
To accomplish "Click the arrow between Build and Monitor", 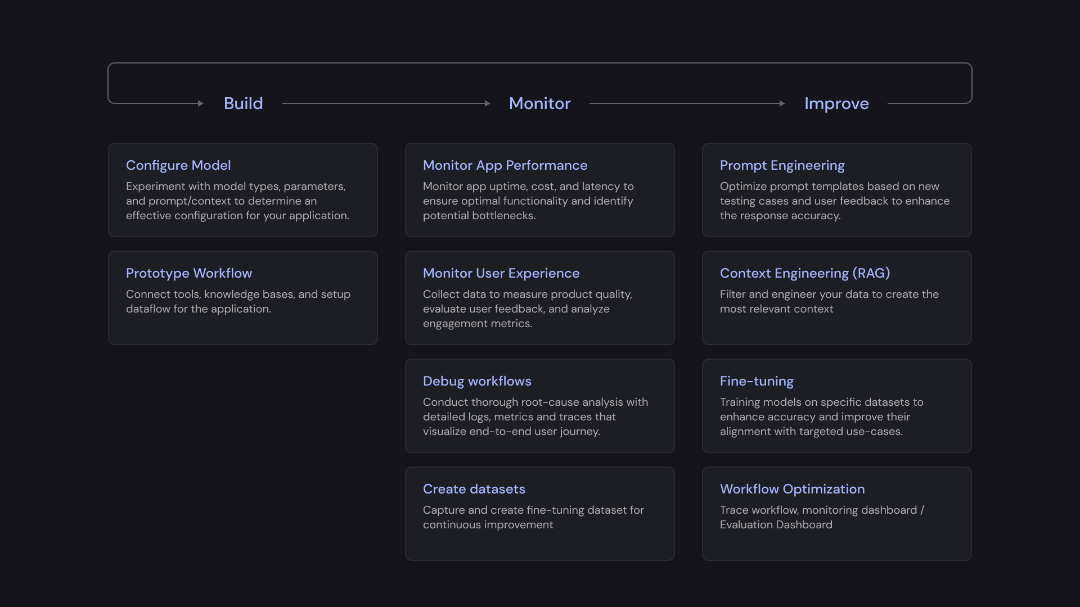I will [x=386, y=103].
